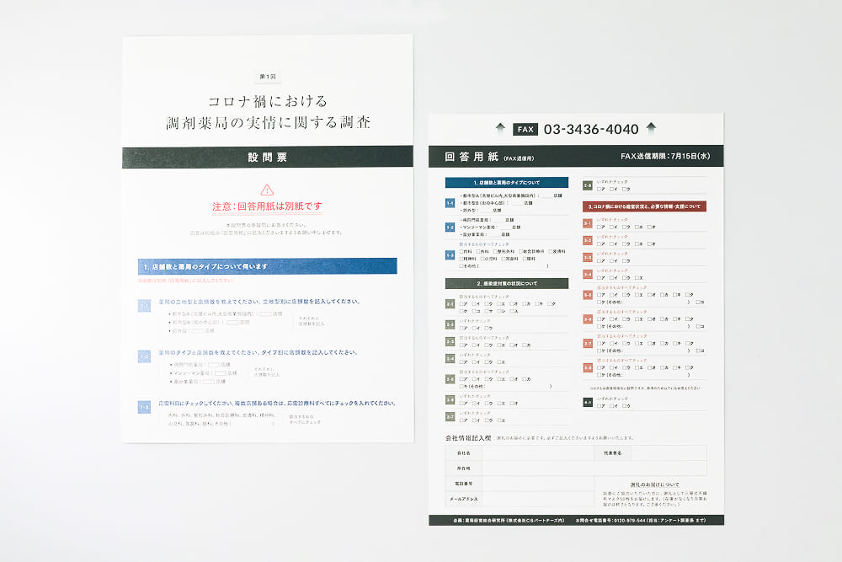Click the blue section 1 header on answer sheet
842x562 pixels.
[x=506, y=182]
